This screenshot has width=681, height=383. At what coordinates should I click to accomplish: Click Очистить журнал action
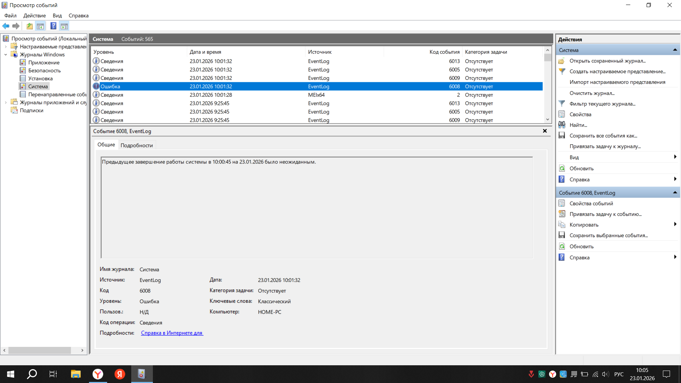592,93
